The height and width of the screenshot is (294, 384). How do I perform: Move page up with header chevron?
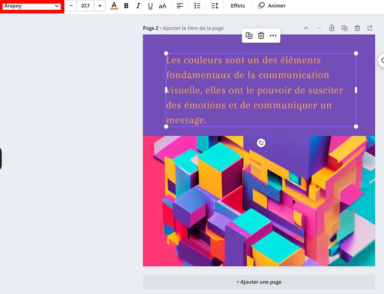(306, 28)
